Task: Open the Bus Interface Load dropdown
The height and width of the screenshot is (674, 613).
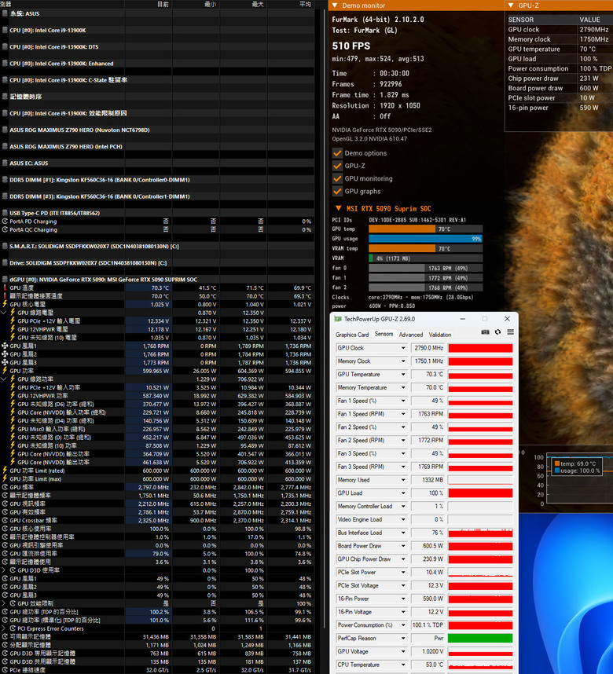Action: point(403,533)
